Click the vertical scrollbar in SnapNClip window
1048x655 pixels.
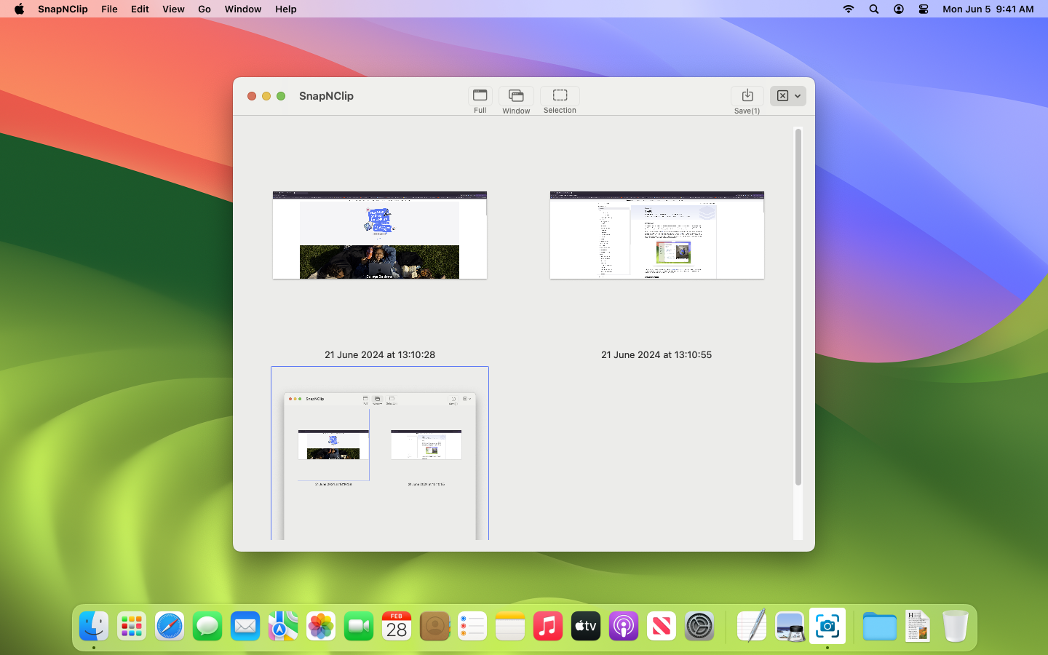click(x=798, y=307)
